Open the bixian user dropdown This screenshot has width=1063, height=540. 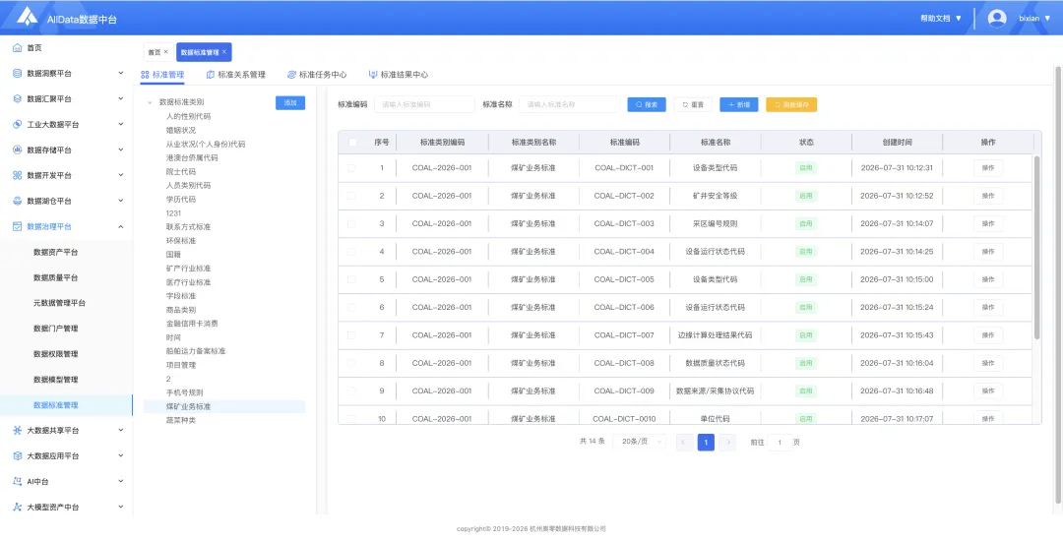pos(1034,19)
